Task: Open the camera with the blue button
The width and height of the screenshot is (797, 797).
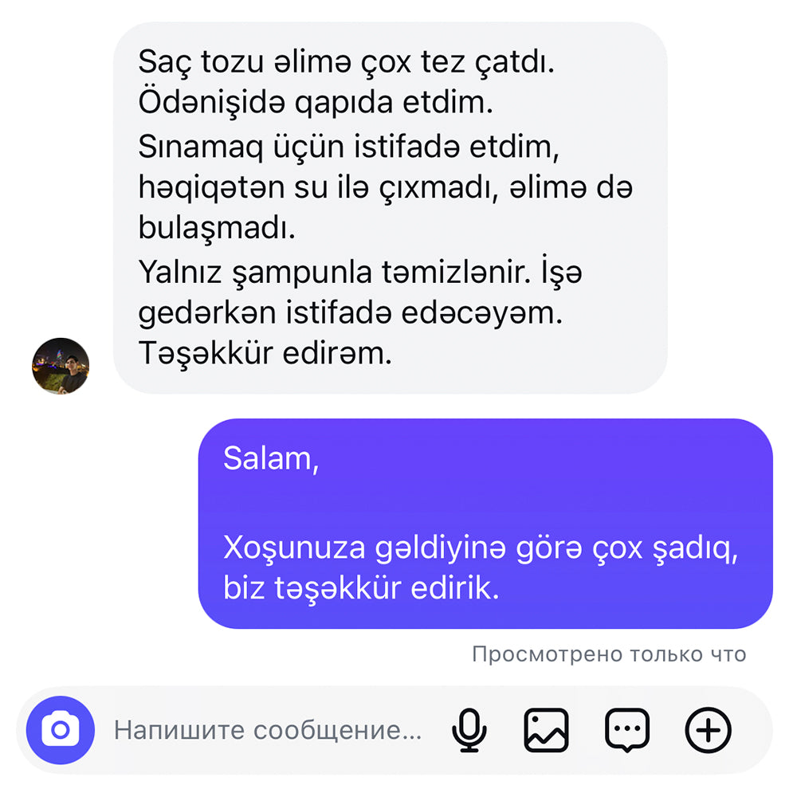Action: (x=61, y=730)
